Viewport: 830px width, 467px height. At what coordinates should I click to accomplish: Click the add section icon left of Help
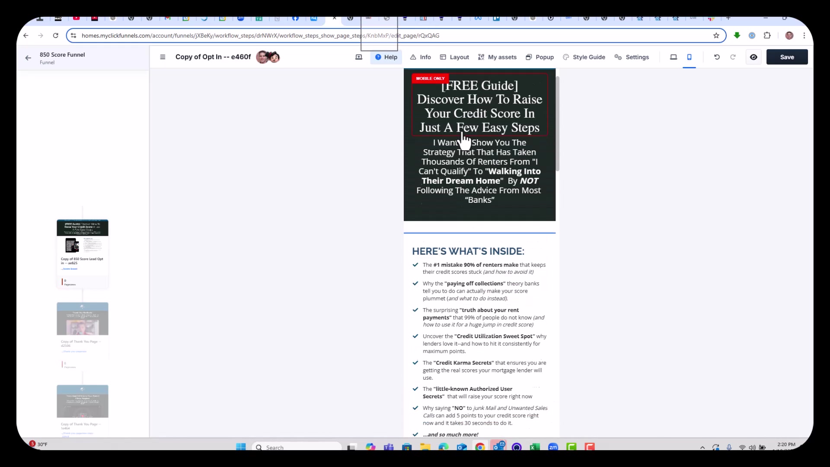click(359, 57)
